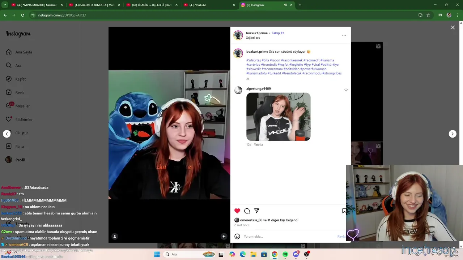Open omerertass_06 liker profile
This screenshot has width=463, height=260.
pos(251,220)
